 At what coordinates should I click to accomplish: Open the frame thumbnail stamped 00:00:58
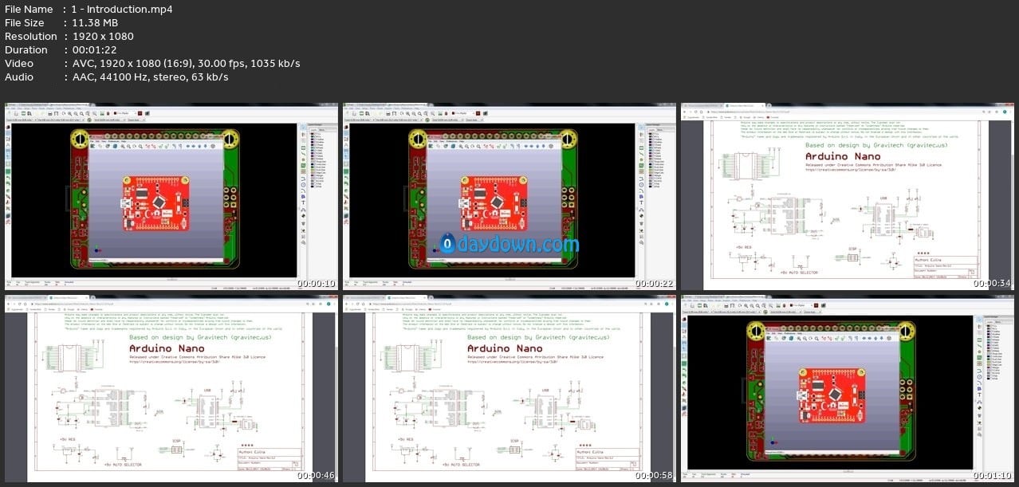[509, 387]
